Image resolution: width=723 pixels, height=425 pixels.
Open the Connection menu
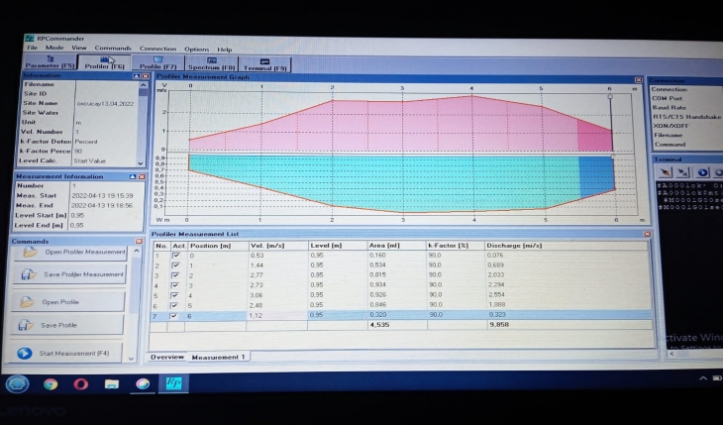pos(157,49)
